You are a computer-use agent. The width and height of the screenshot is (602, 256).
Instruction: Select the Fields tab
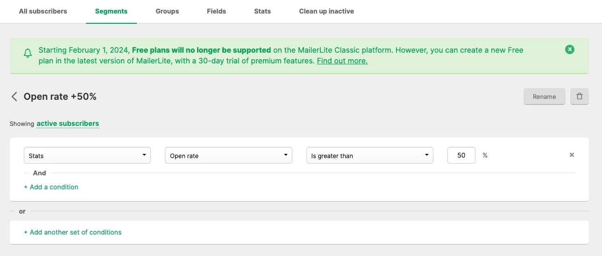(216, 11)
